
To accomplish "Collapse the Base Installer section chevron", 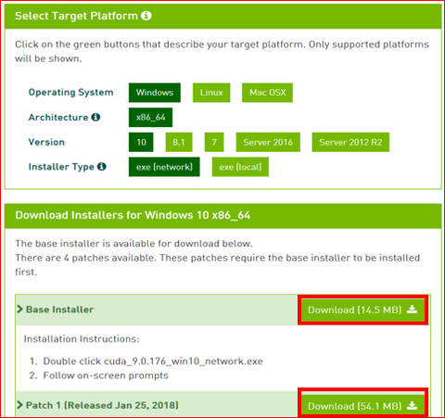I will (x=20, y=310).
